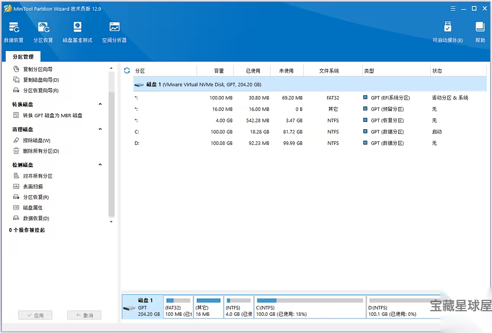Click the refresh icon beside 分区 column
The height and width of the screenshot is (333, 492).
[127, 70]
